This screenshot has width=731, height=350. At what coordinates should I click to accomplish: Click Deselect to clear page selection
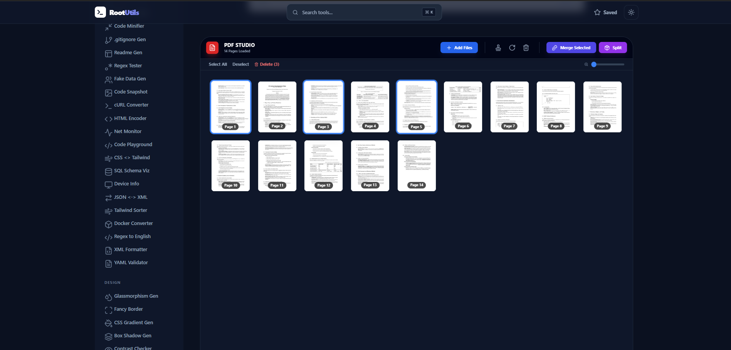point(240,64)
